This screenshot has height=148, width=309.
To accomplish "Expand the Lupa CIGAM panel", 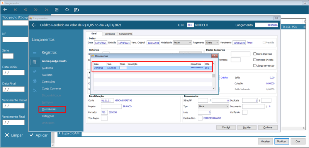I will 70,133.
